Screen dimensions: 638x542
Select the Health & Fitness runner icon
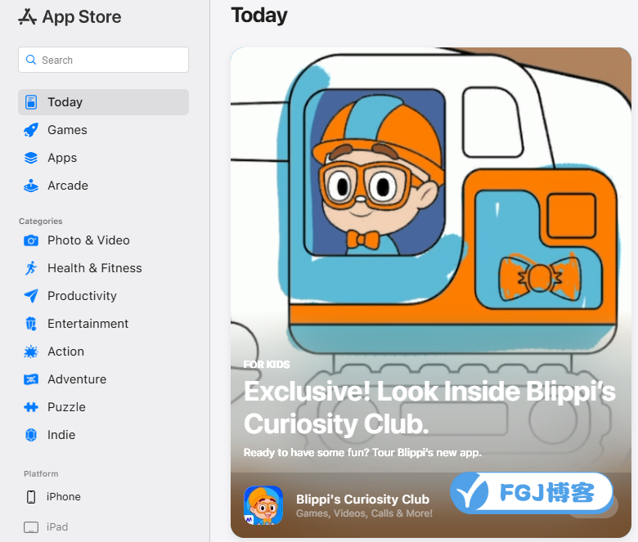click(31, 268)
